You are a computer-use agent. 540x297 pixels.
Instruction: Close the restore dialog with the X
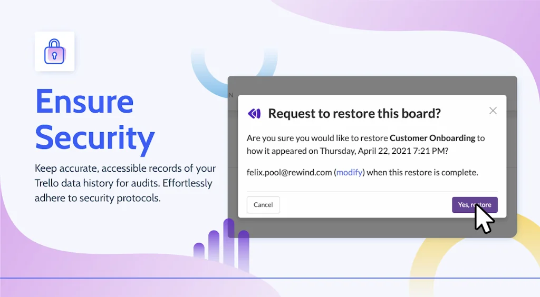pos(493,111)
